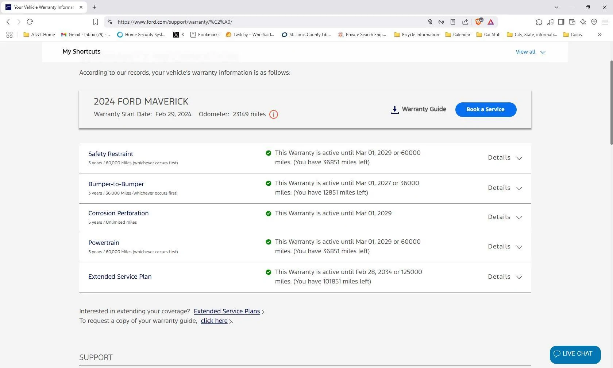The image size is (613, 368).
Task: Open the Car Stuff bookmark folder
Action: tap(489, 35)
